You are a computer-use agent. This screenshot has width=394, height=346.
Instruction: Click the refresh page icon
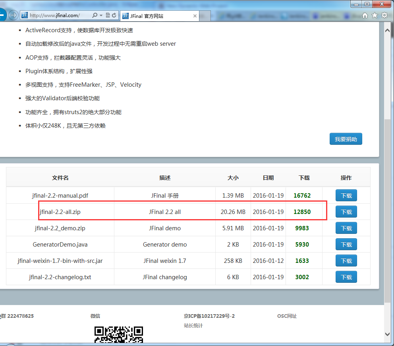point(114,16)
